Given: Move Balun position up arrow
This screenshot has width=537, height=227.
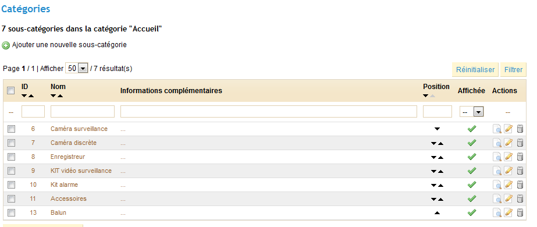Looking at the screenshot, I should click(437, 213).
